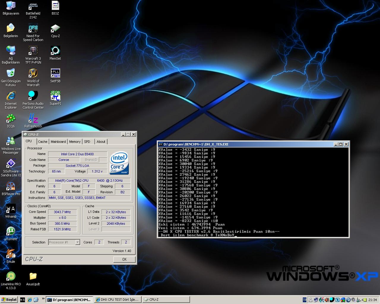
Task: Click the Core Speed value field
Action: [62, 212]
